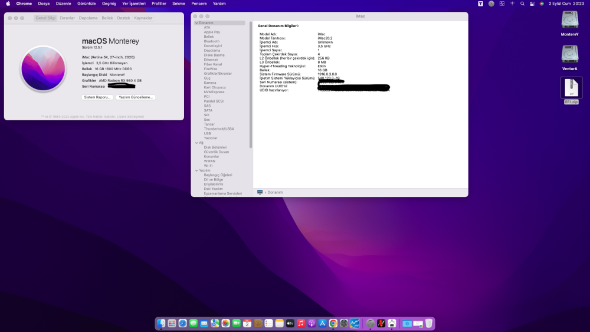This screenshot has width=590, height=332.
Task: Select the MontereY disk on desktop
Action: 570,24
